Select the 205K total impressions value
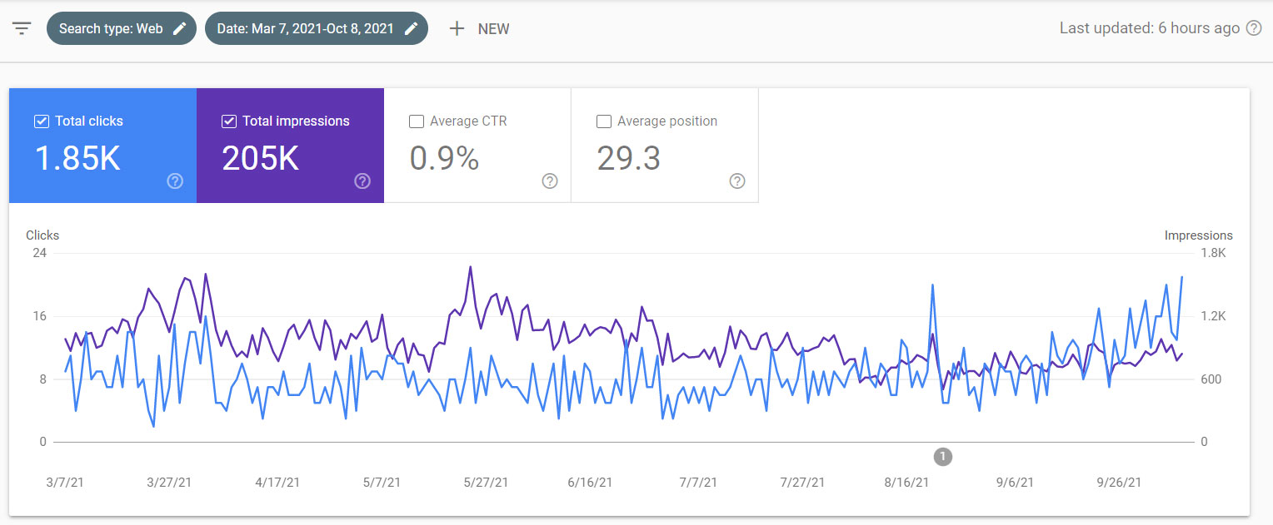1273x525 pixels. (x=261, y=158)
